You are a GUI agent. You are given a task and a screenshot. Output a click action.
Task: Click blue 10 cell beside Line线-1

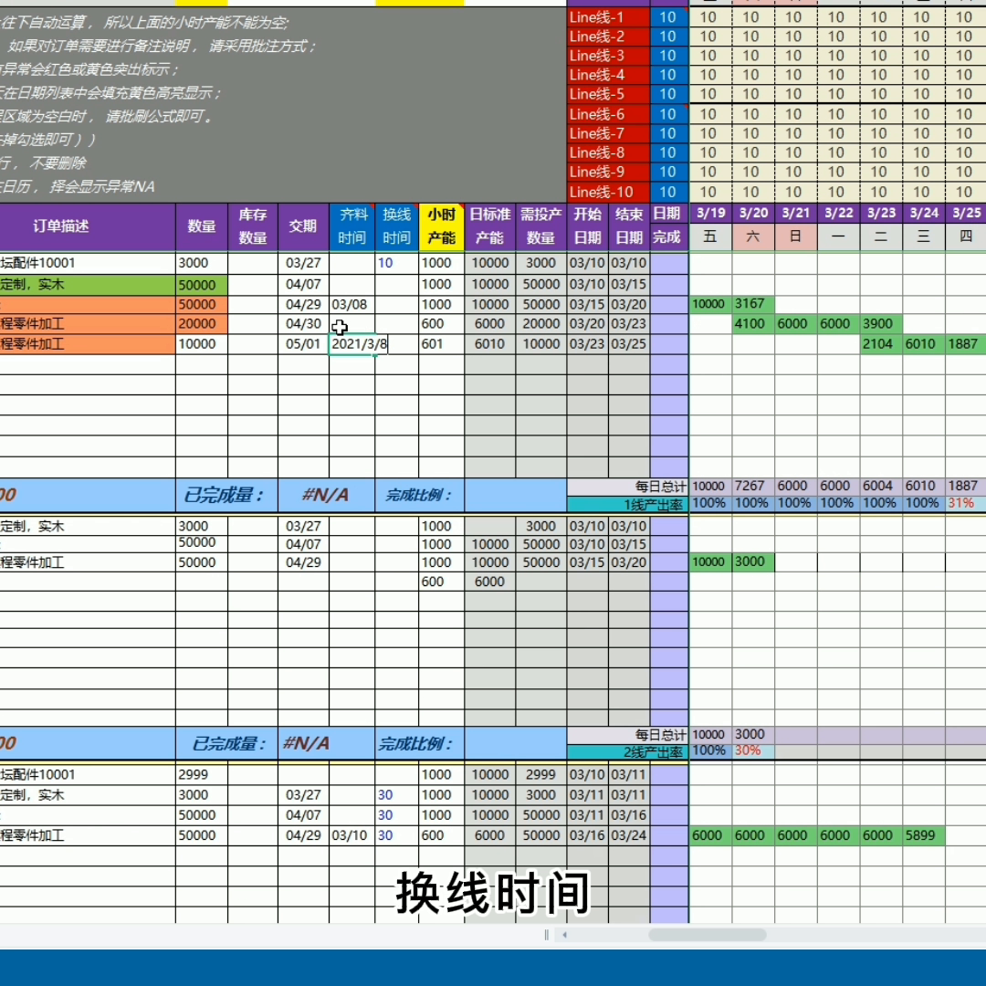669,17
